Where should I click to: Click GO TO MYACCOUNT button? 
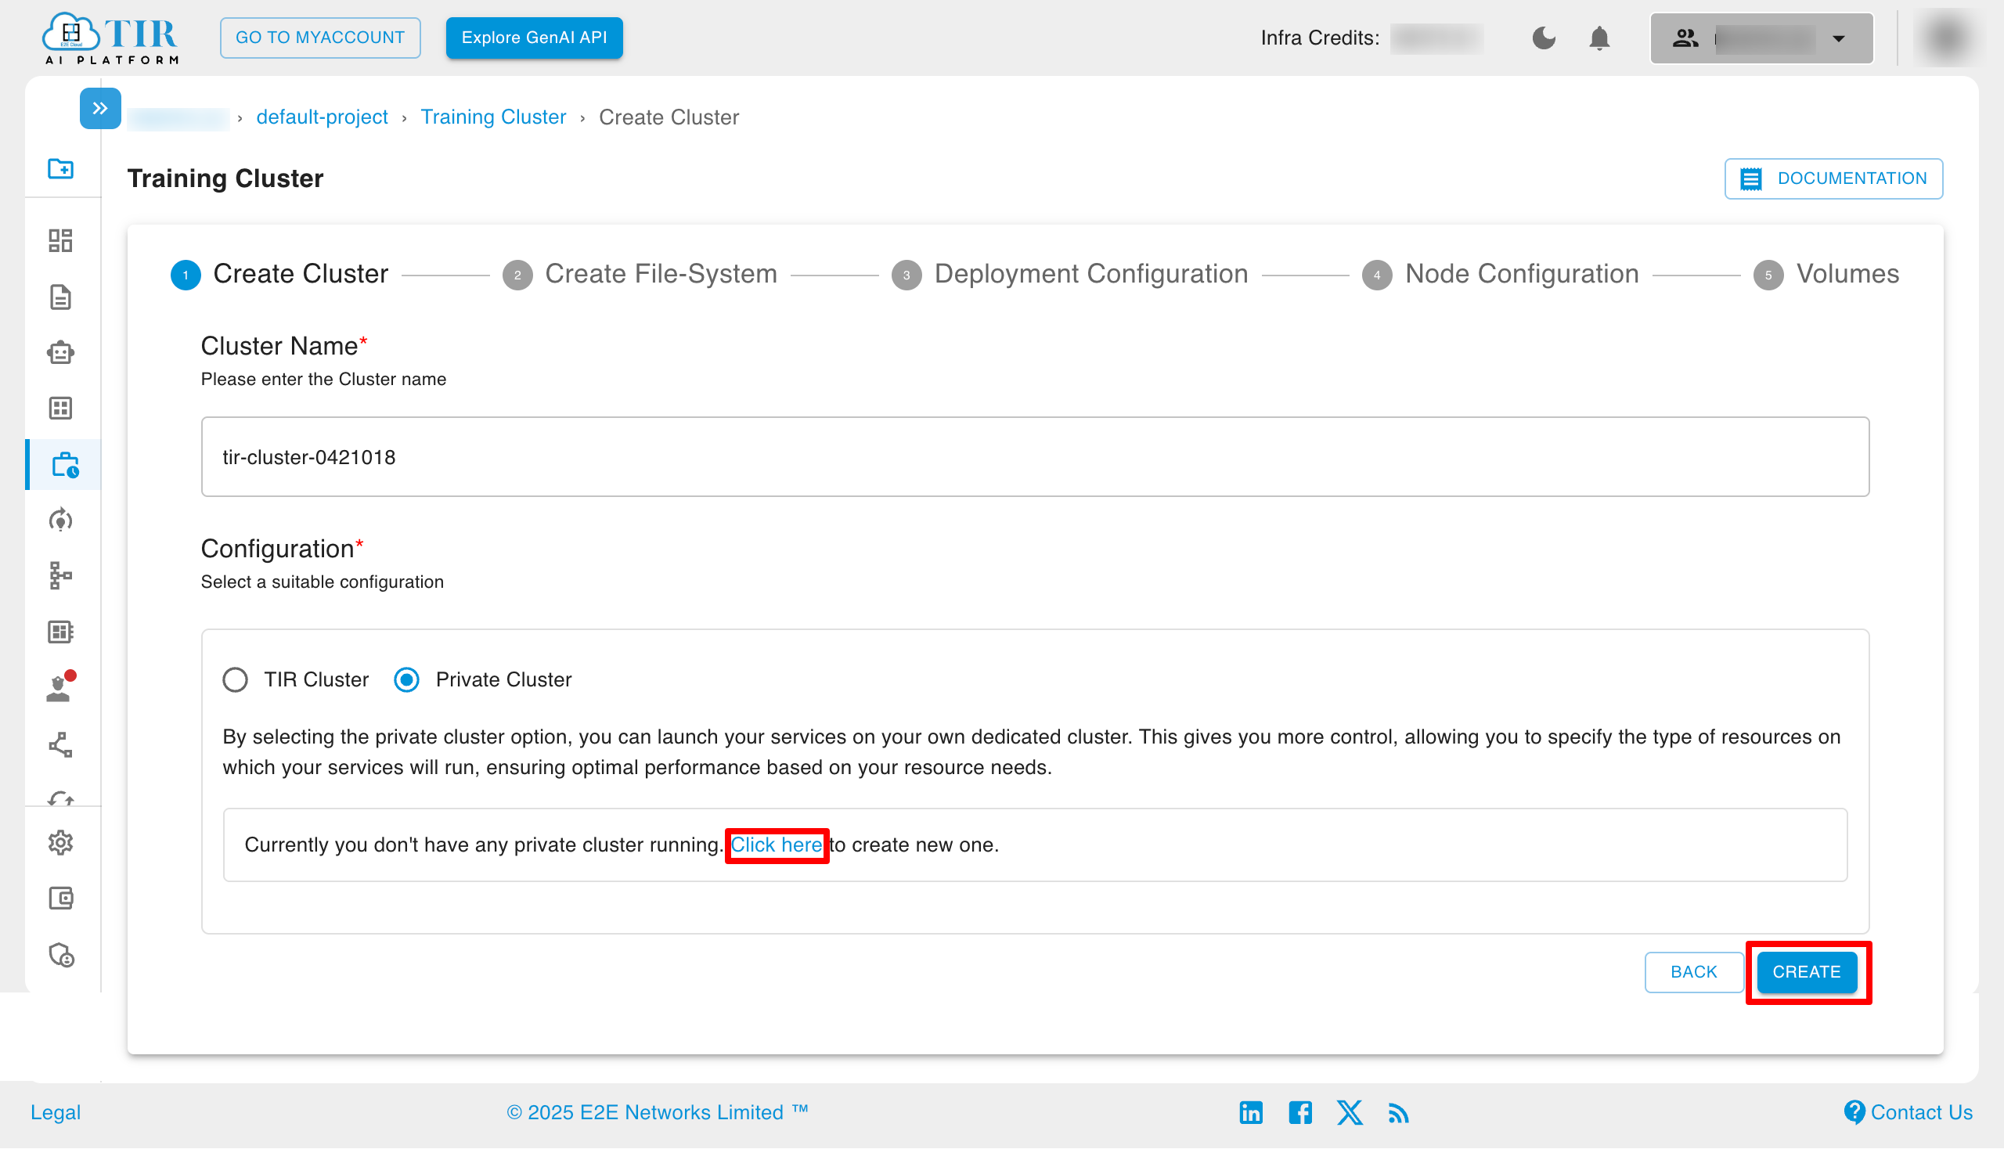(319, 38)
